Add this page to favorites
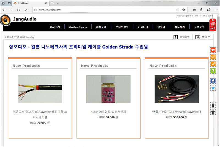This screenshot has width=220, height=147. [183, 10]
